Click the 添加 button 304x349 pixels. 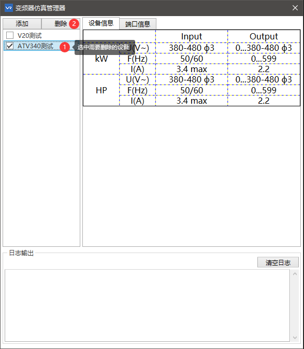coord(22,23)
